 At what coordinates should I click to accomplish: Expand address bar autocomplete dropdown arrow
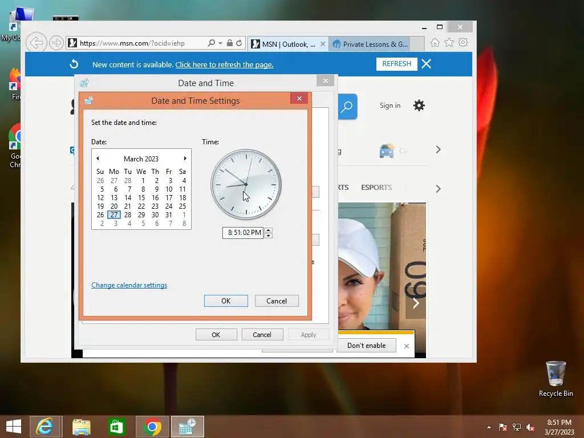(220, 43)
